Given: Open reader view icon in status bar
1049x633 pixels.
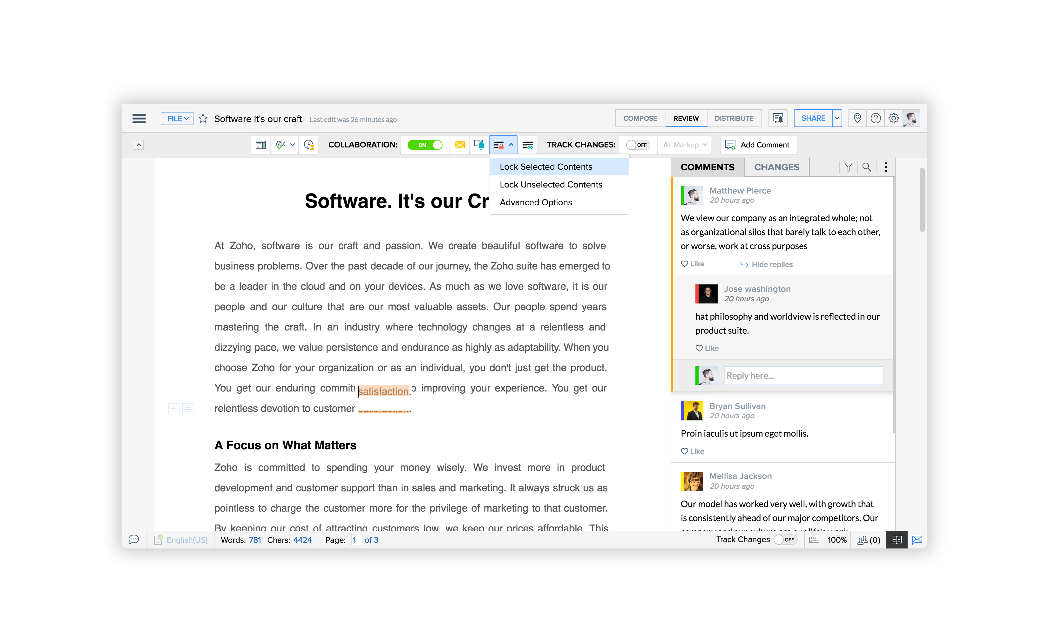Looking at the screenshot, I should click(896, 540).
